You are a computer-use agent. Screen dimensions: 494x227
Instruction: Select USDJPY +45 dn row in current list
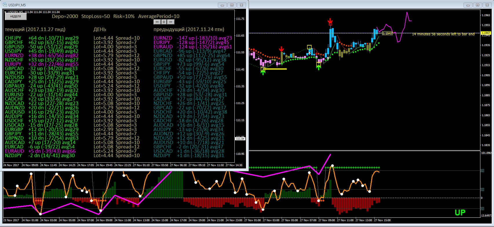(x=42, y=51)
